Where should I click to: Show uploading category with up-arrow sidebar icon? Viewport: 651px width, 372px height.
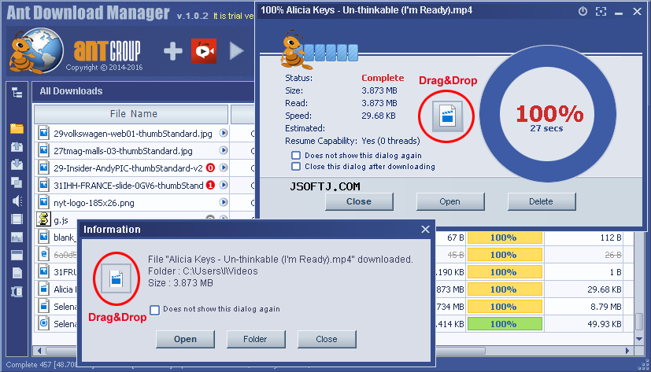[17, 146]
